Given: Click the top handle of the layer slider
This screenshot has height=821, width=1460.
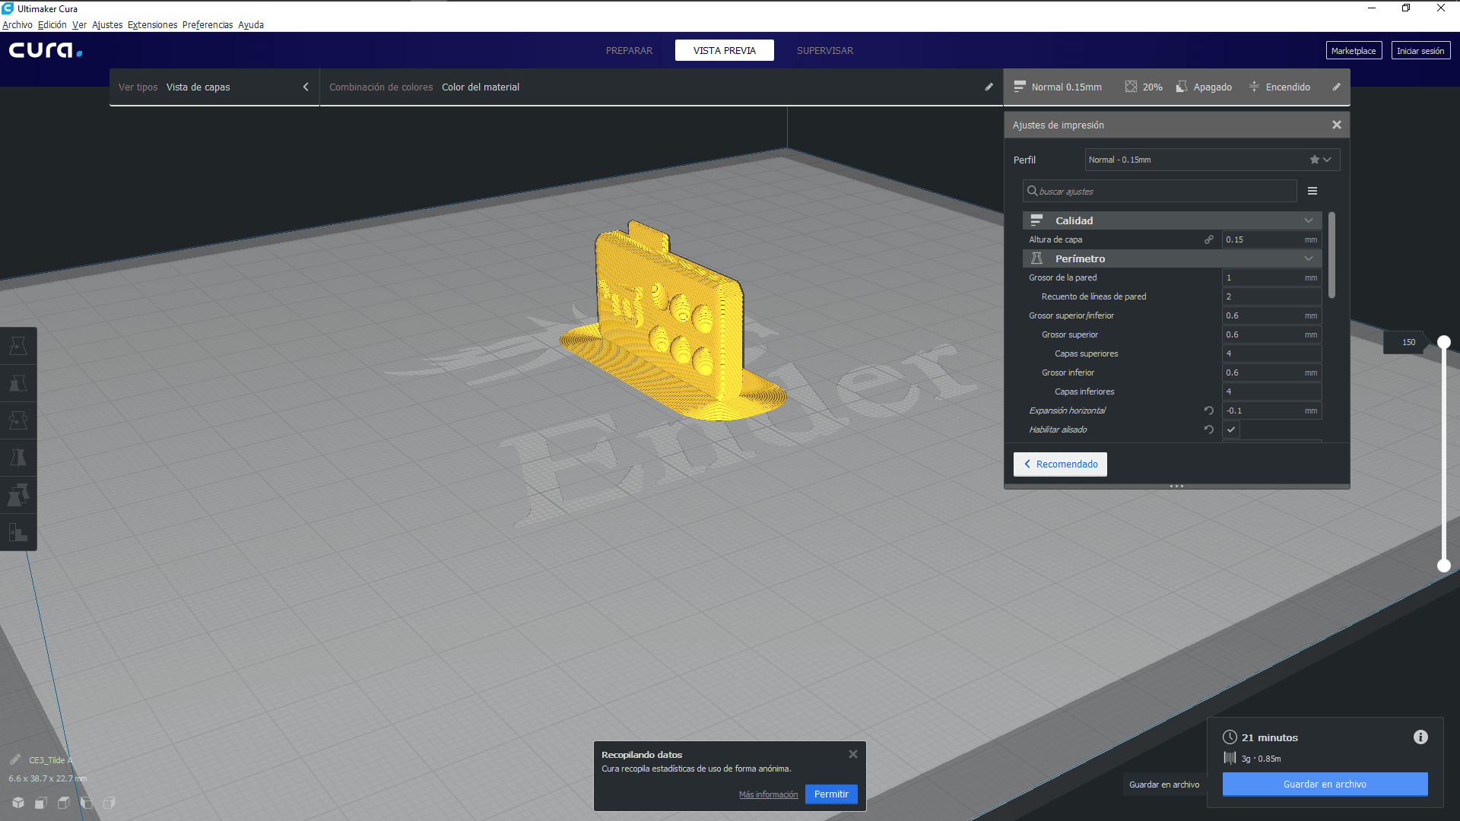Looking at the screenshot, I should click(1444, 342).
